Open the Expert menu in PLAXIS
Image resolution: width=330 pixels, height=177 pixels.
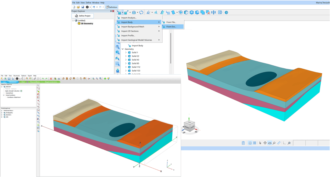30,76
